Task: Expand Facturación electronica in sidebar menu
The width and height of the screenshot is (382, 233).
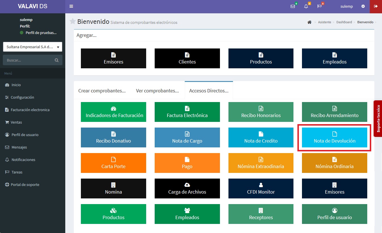Action: tap(30, 110)
